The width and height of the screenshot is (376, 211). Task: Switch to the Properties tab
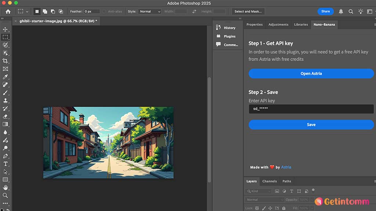tap(254, 25)
